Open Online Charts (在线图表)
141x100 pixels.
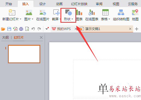[92, 15]
